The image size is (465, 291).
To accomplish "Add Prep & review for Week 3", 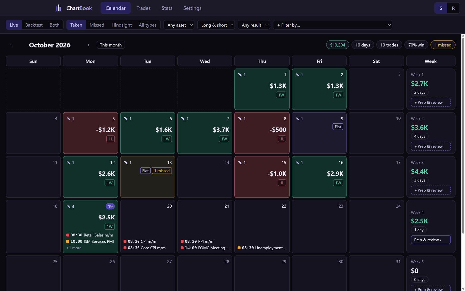I will [431, 190].
